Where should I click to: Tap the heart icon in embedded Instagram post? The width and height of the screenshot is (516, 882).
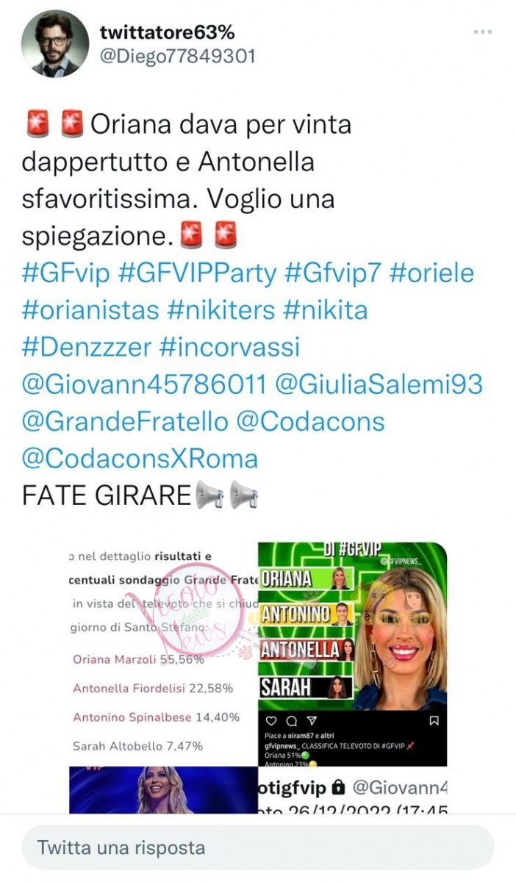270,720
